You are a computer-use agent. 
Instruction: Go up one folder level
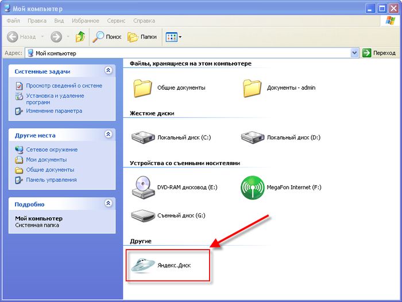[x=80, y=37]
